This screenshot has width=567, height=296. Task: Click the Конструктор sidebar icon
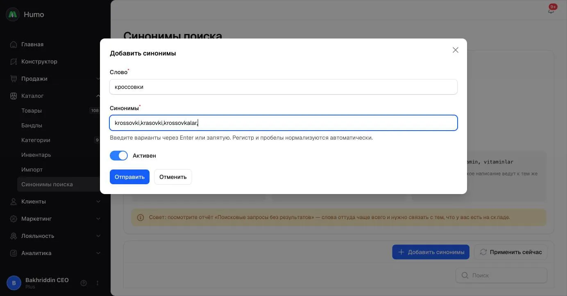tap(14, 61)
